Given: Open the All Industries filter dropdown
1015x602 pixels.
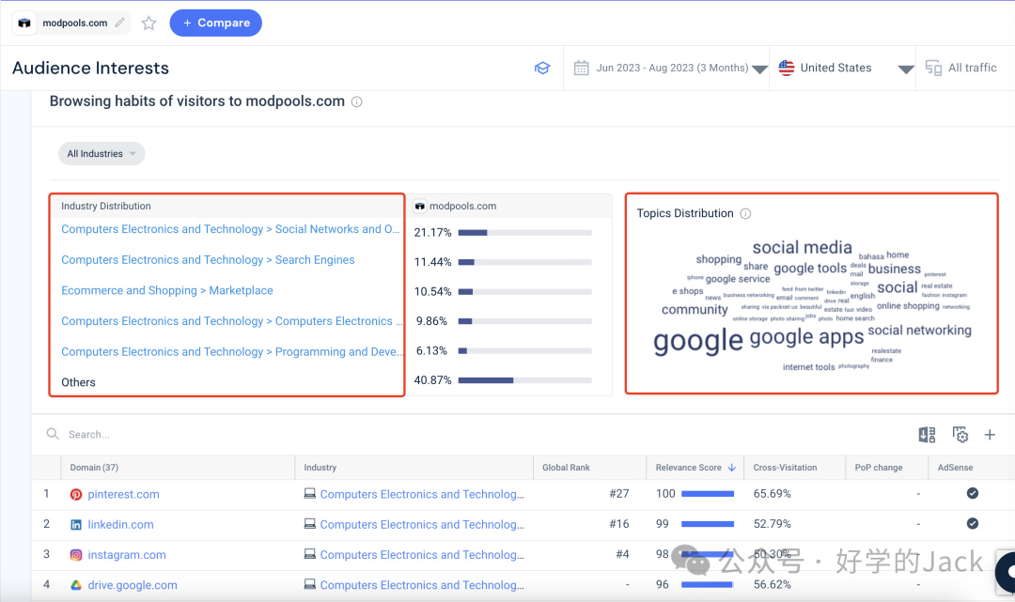Looking at the screenshot, I should pyautogui.click(x=101, y=153).
